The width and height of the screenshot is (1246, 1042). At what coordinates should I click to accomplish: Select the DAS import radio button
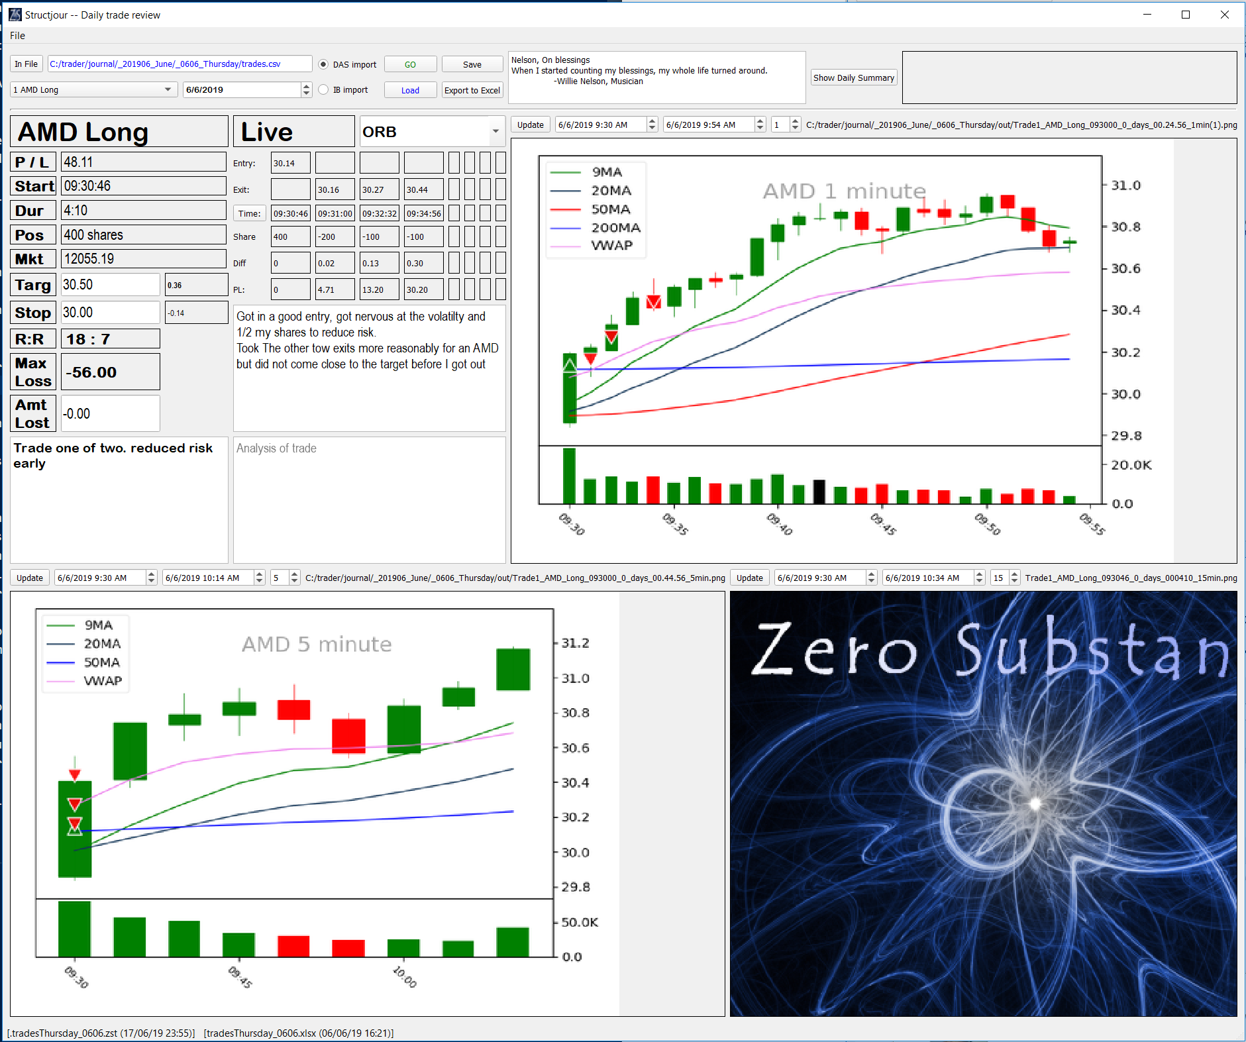(x=323, y=64)
